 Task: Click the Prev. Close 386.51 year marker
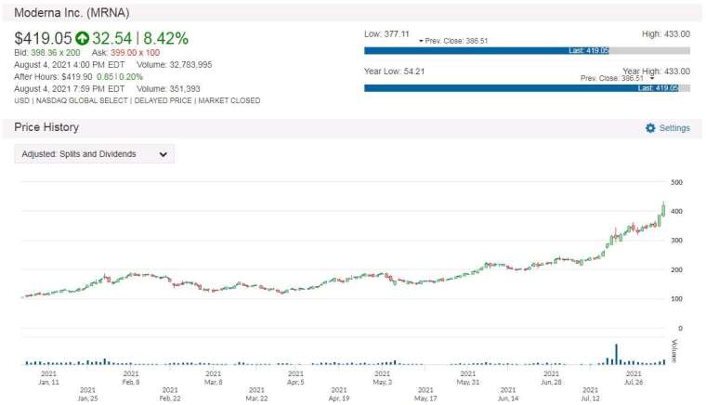(x=617, y=78)
